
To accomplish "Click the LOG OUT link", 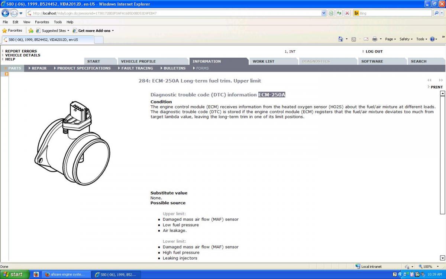I will 374,51.
